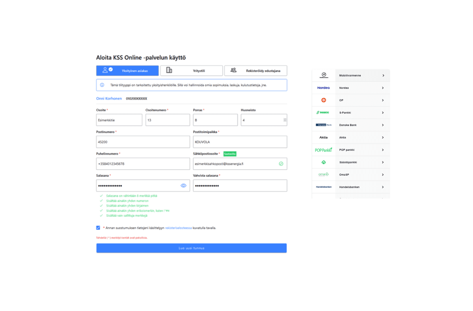Screen dimensions: 473x311
Task: Click the Mobiilivarmenne logo icon
Action: tap(324, 75)
